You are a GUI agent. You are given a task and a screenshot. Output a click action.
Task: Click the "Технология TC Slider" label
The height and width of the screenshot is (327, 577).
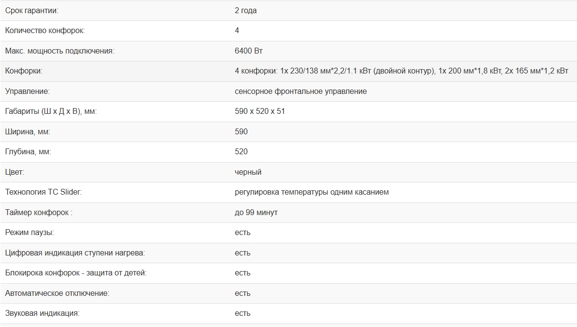click(43, 192)
